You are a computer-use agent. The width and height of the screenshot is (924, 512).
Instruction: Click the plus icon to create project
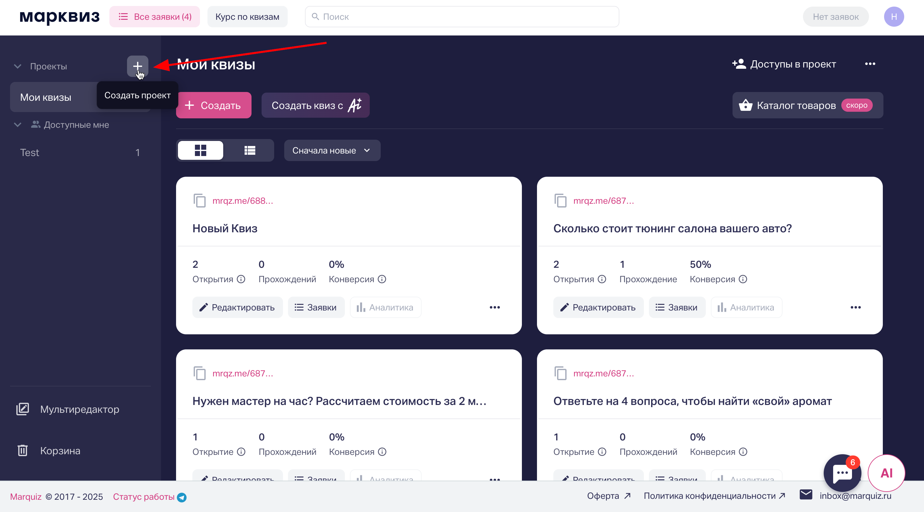click(137, 66)
